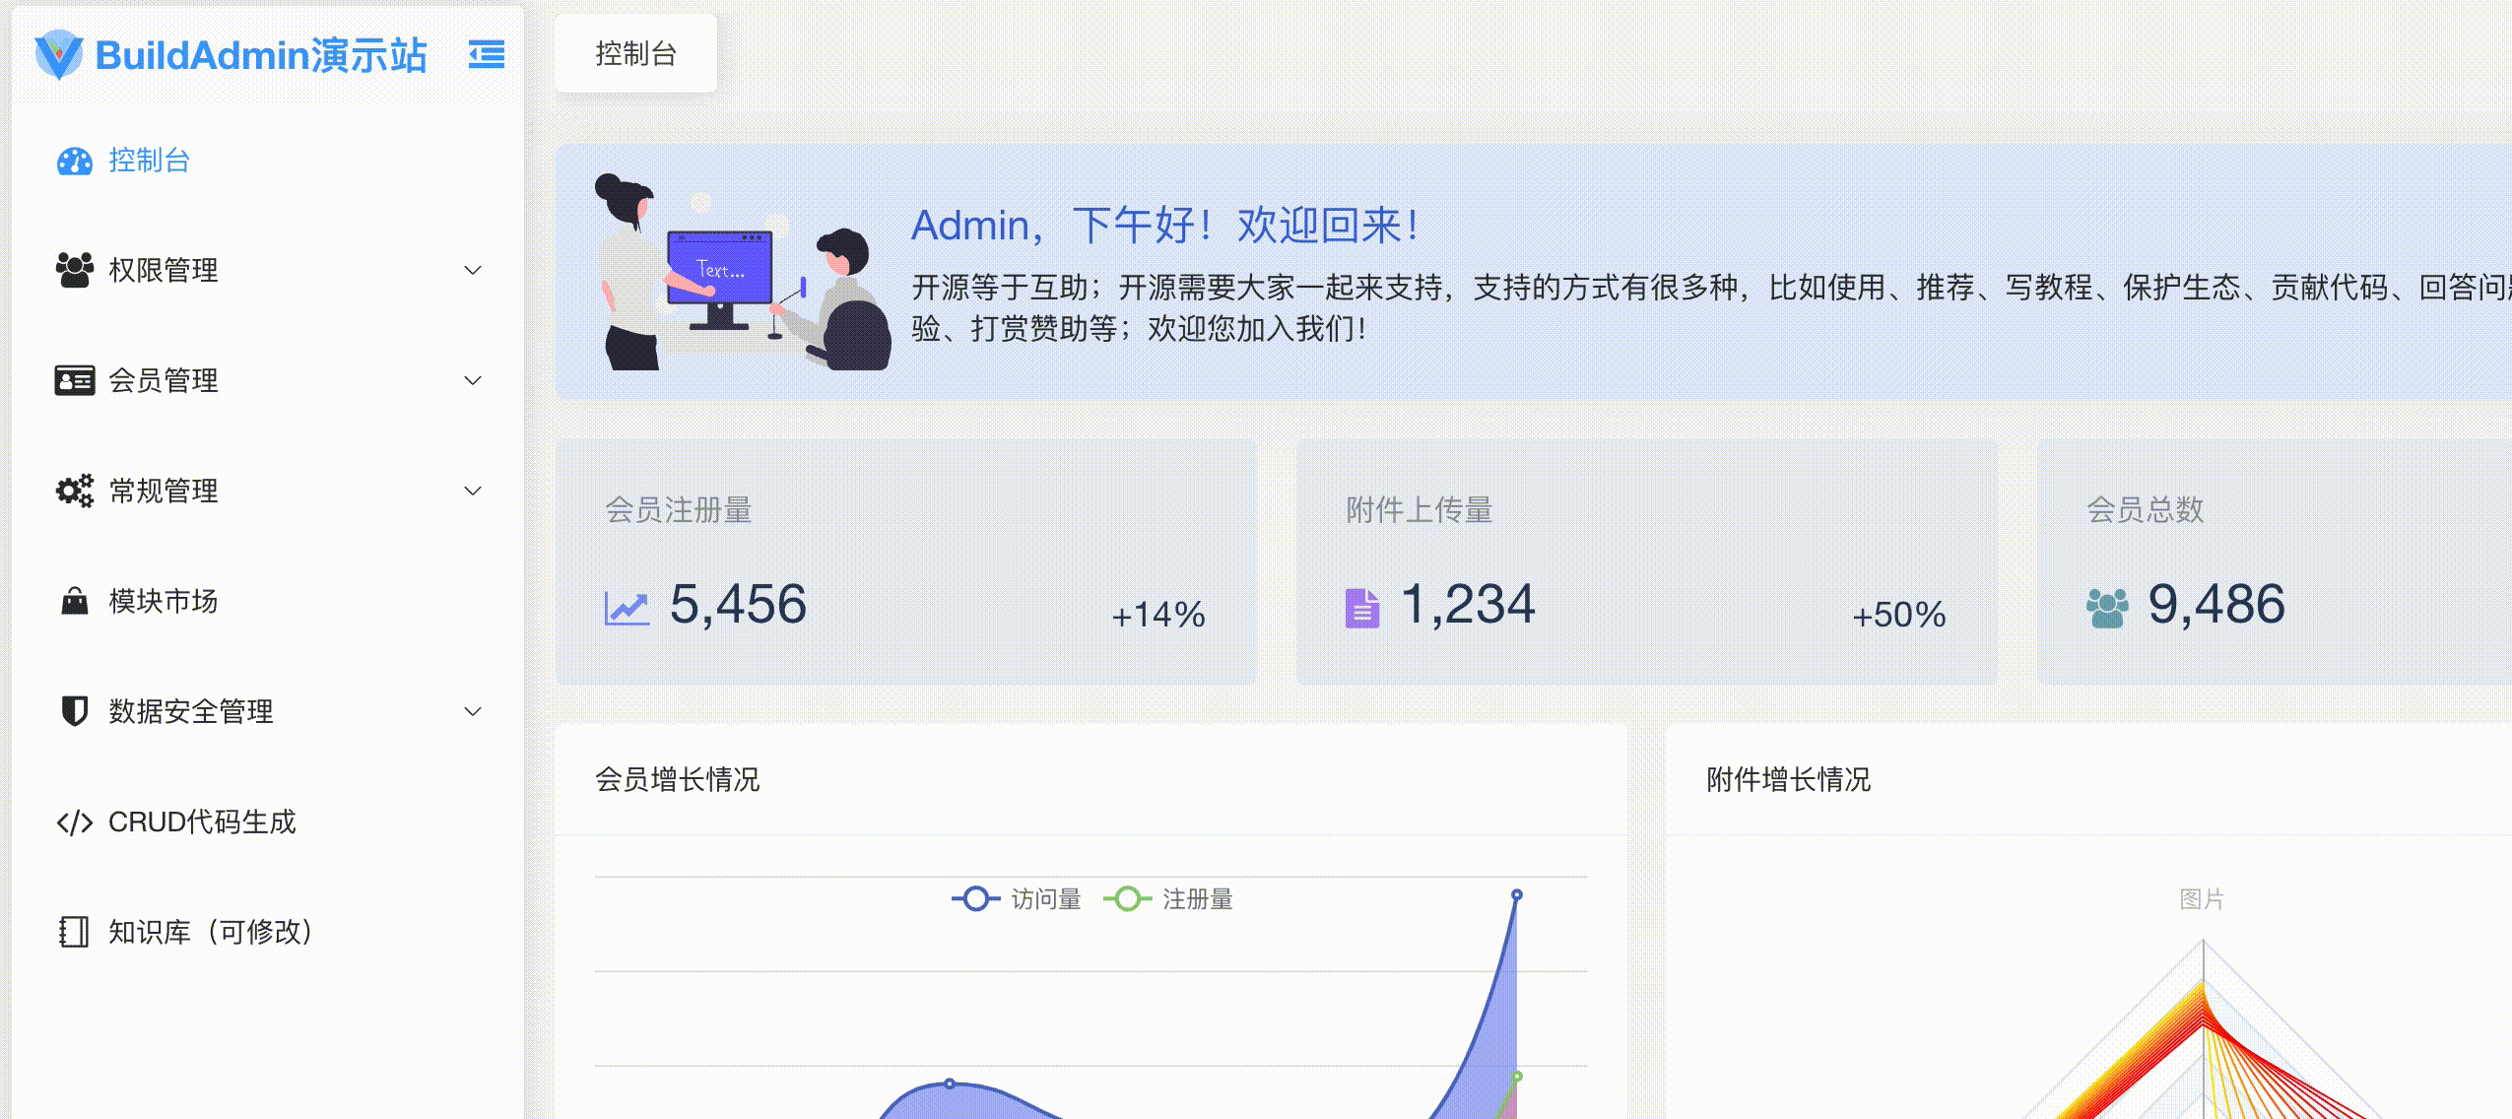Expand the 数据安全管理 submenu chevron
Viewport: 2512px width, 1119px height.
click(473, 711)
